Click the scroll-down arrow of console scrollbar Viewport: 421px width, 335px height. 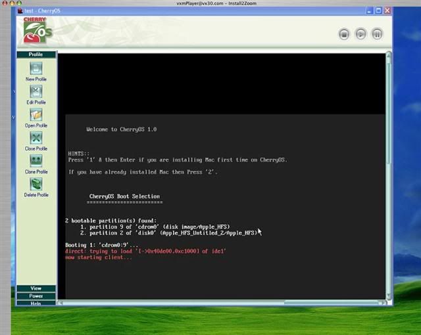[x=389, y=296]
